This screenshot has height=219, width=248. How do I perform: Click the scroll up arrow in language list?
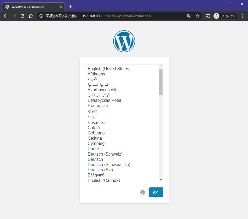click(161, 67)
